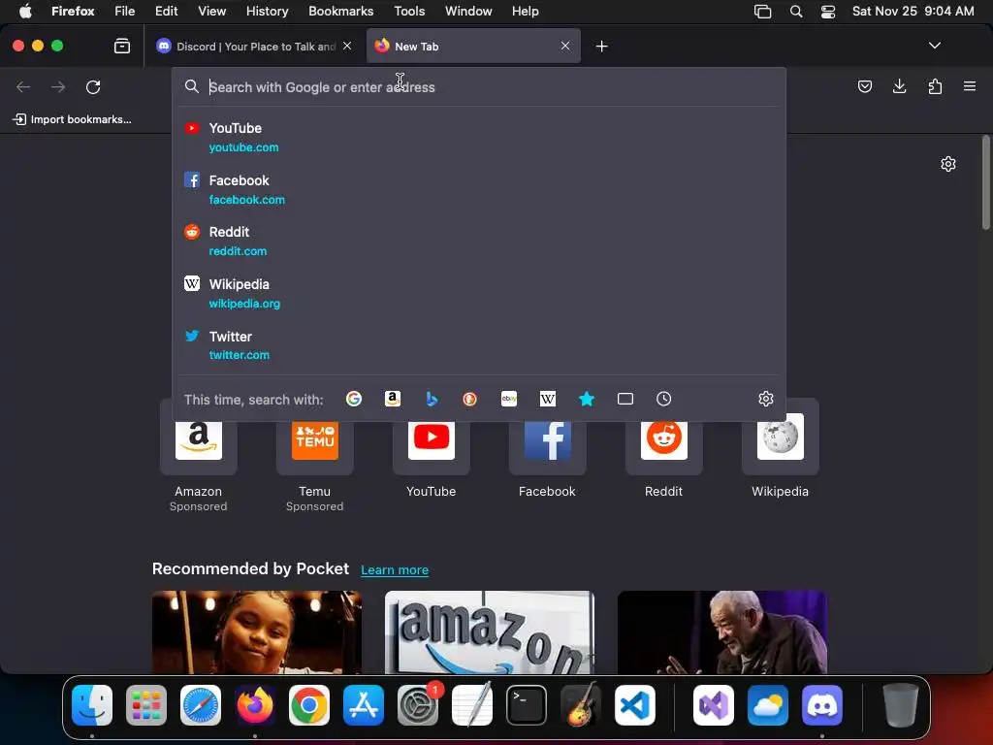Open the View menu
Screen dimensions: 993x745
(x=211, y=11)
